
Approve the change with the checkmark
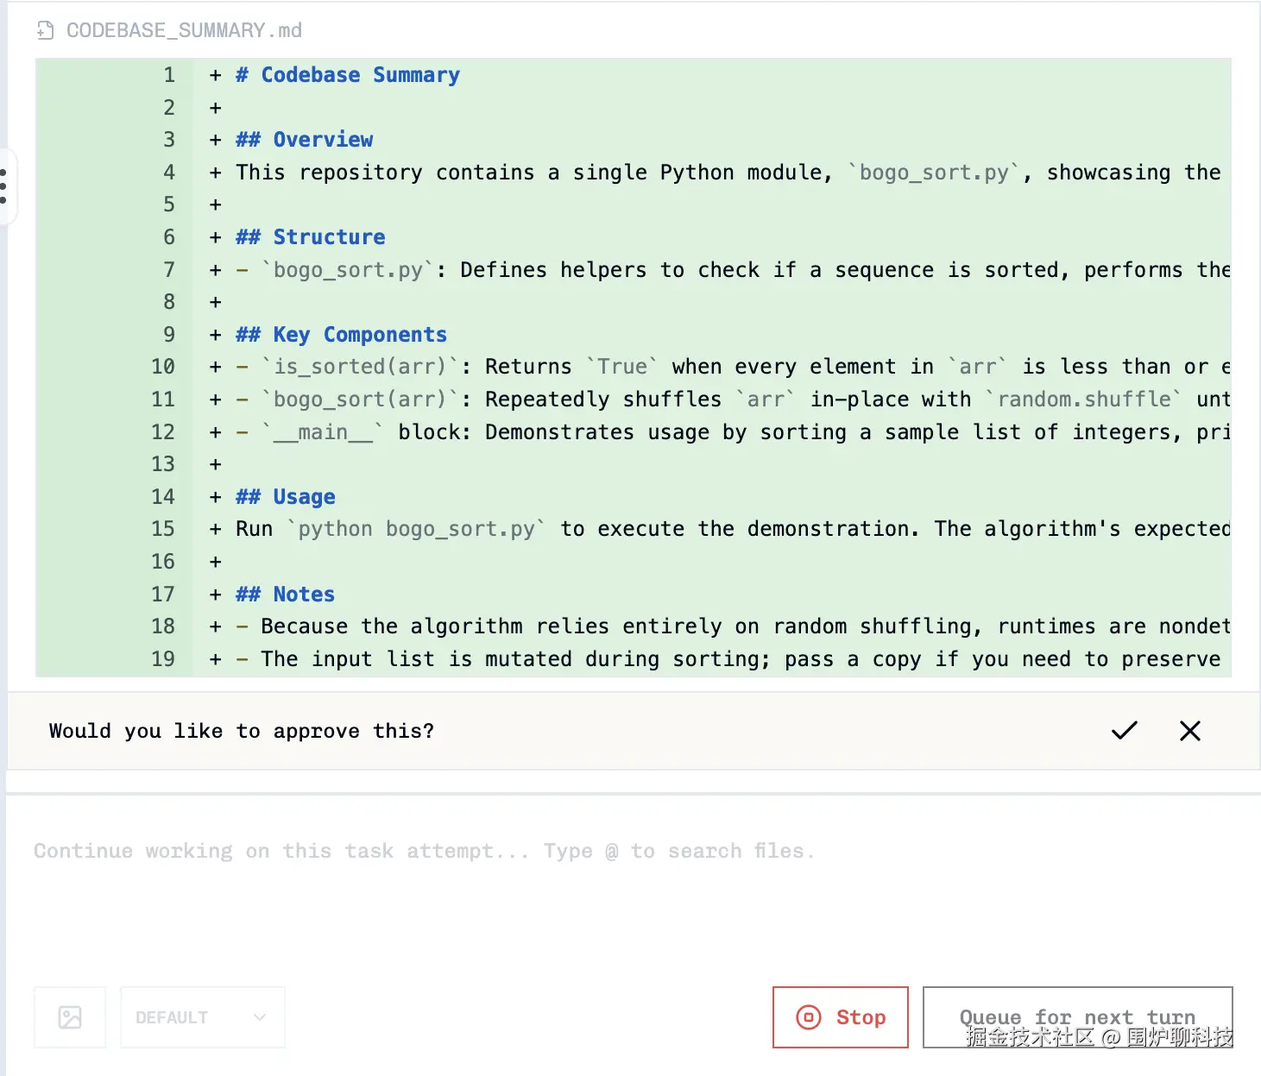coord(1124,731)
